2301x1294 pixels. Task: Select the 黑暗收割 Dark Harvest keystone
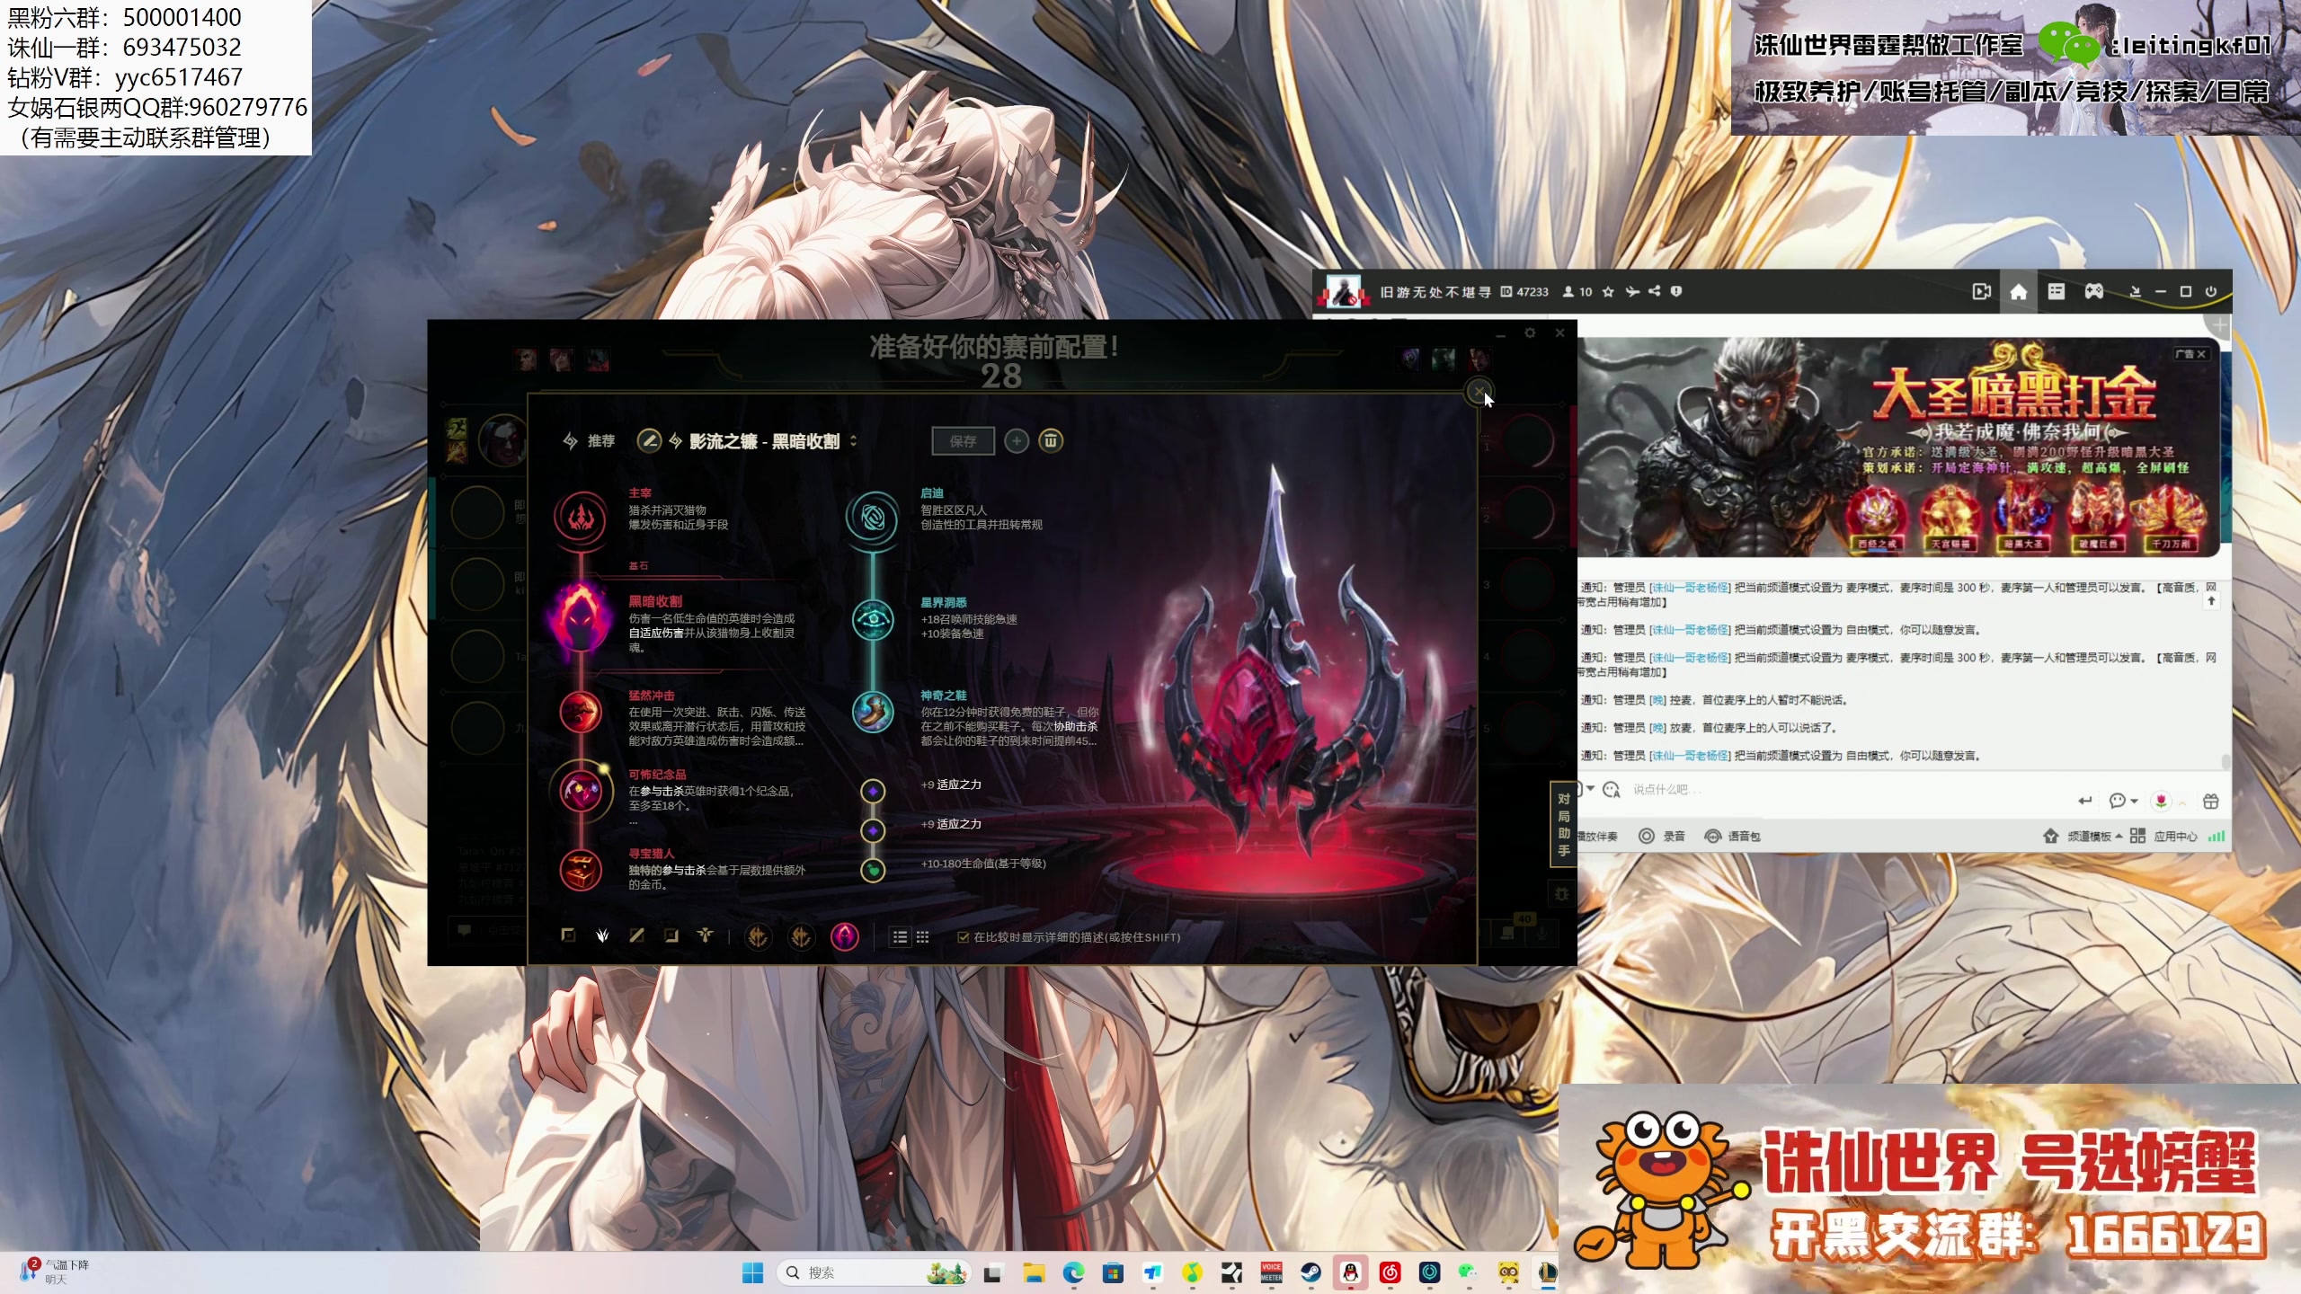click(x=582, y=621)
